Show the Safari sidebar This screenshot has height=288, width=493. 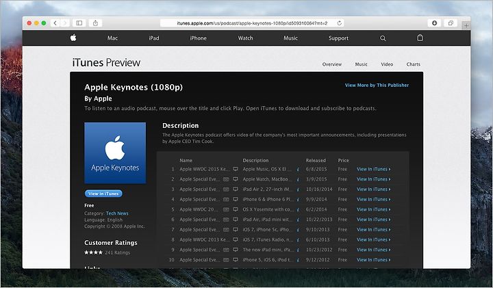pyautogui.click(x=79, y=23)
